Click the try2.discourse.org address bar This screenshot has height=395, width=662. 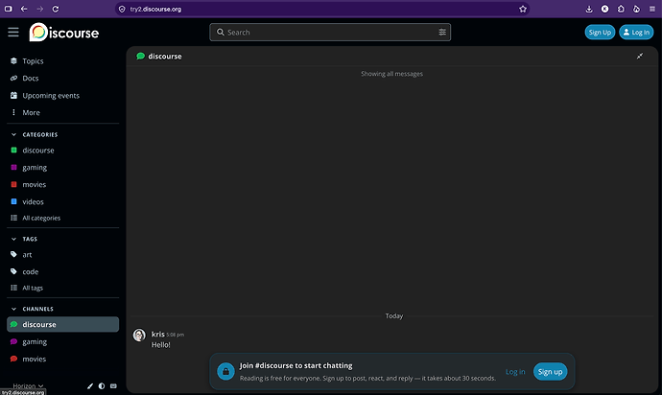[x=322, y=9]
